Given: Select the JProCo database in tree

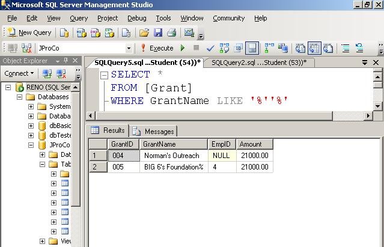Looking at the screenshot, I should pos(59,145).
